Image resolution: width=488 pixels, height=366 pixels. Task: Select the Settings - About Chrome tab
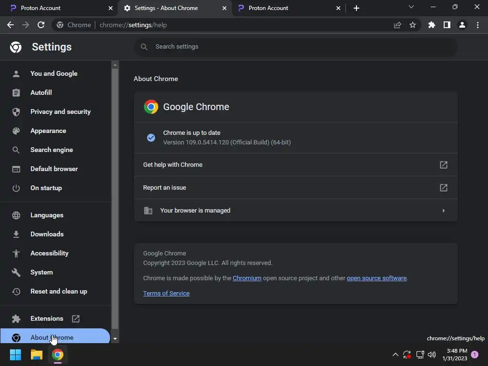pyautogui.click(x=174, y=8)
